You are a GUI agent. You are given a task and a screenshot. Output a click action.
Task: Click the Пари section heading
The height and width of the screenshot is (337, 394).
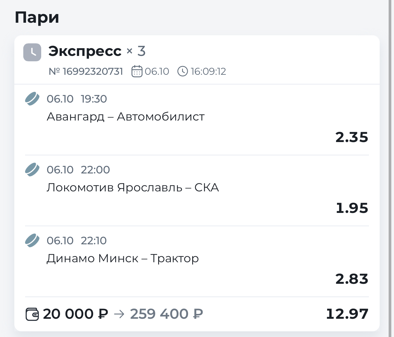[37, 17]
